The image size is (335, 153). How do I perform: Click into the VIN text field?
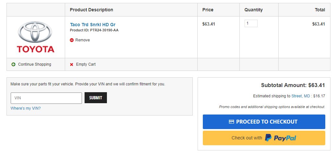point(46,98)
